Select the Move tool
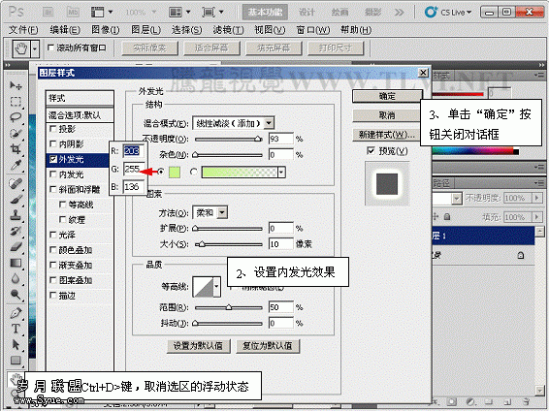Image resolution: width=549 pixels, height=411 pixels. pyautogui.click(x=16, y=85)
